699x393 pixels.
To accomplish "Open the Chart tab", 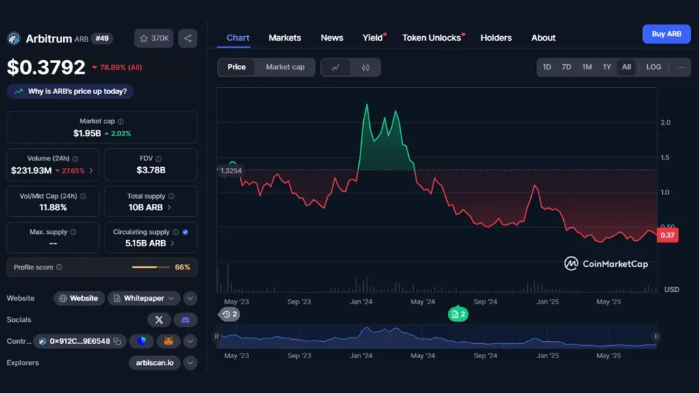I will click(238, 38).
